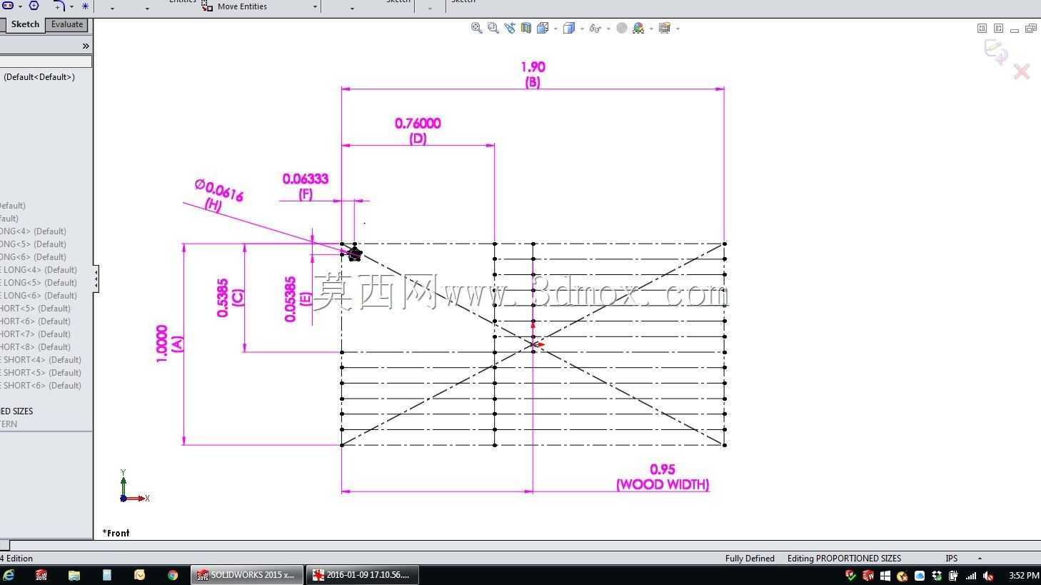Select the 0.06333 (F) dimension
Image resolution: width=1041 pixels, height=585 pixels.
(x=306, y=186)
